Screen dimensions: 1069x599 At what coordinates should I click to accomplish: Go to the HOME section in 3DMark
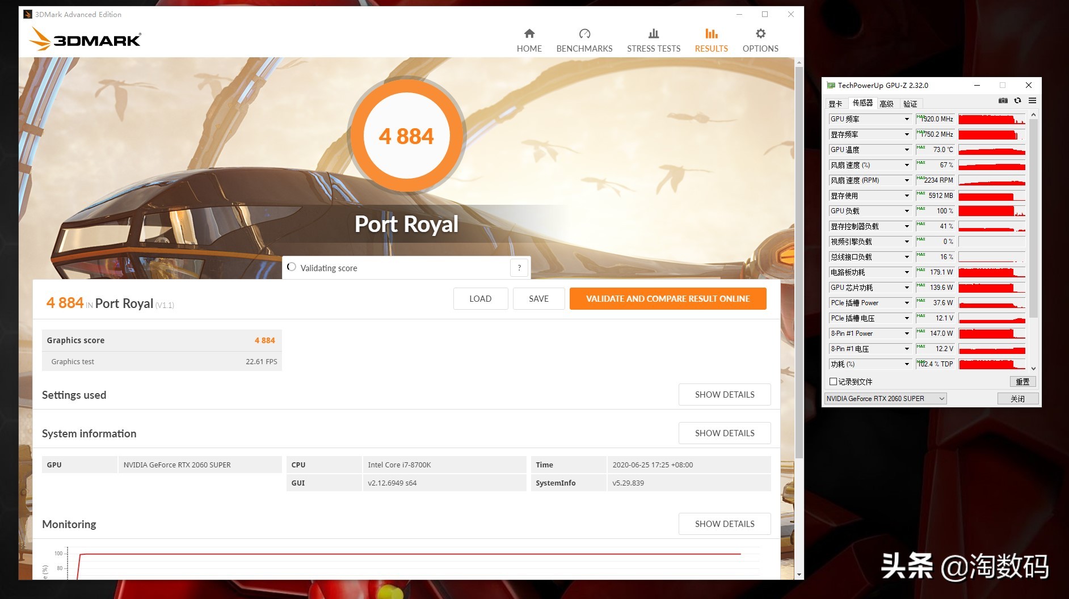[x=529, y=41]
